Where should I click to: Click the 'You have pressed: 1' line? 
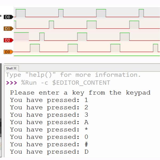49,100
